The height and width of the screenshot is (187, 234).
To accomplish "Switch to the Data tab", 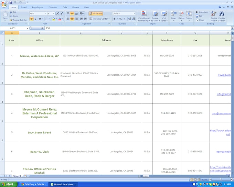I will pyautogui.click(x=65, y=7).
